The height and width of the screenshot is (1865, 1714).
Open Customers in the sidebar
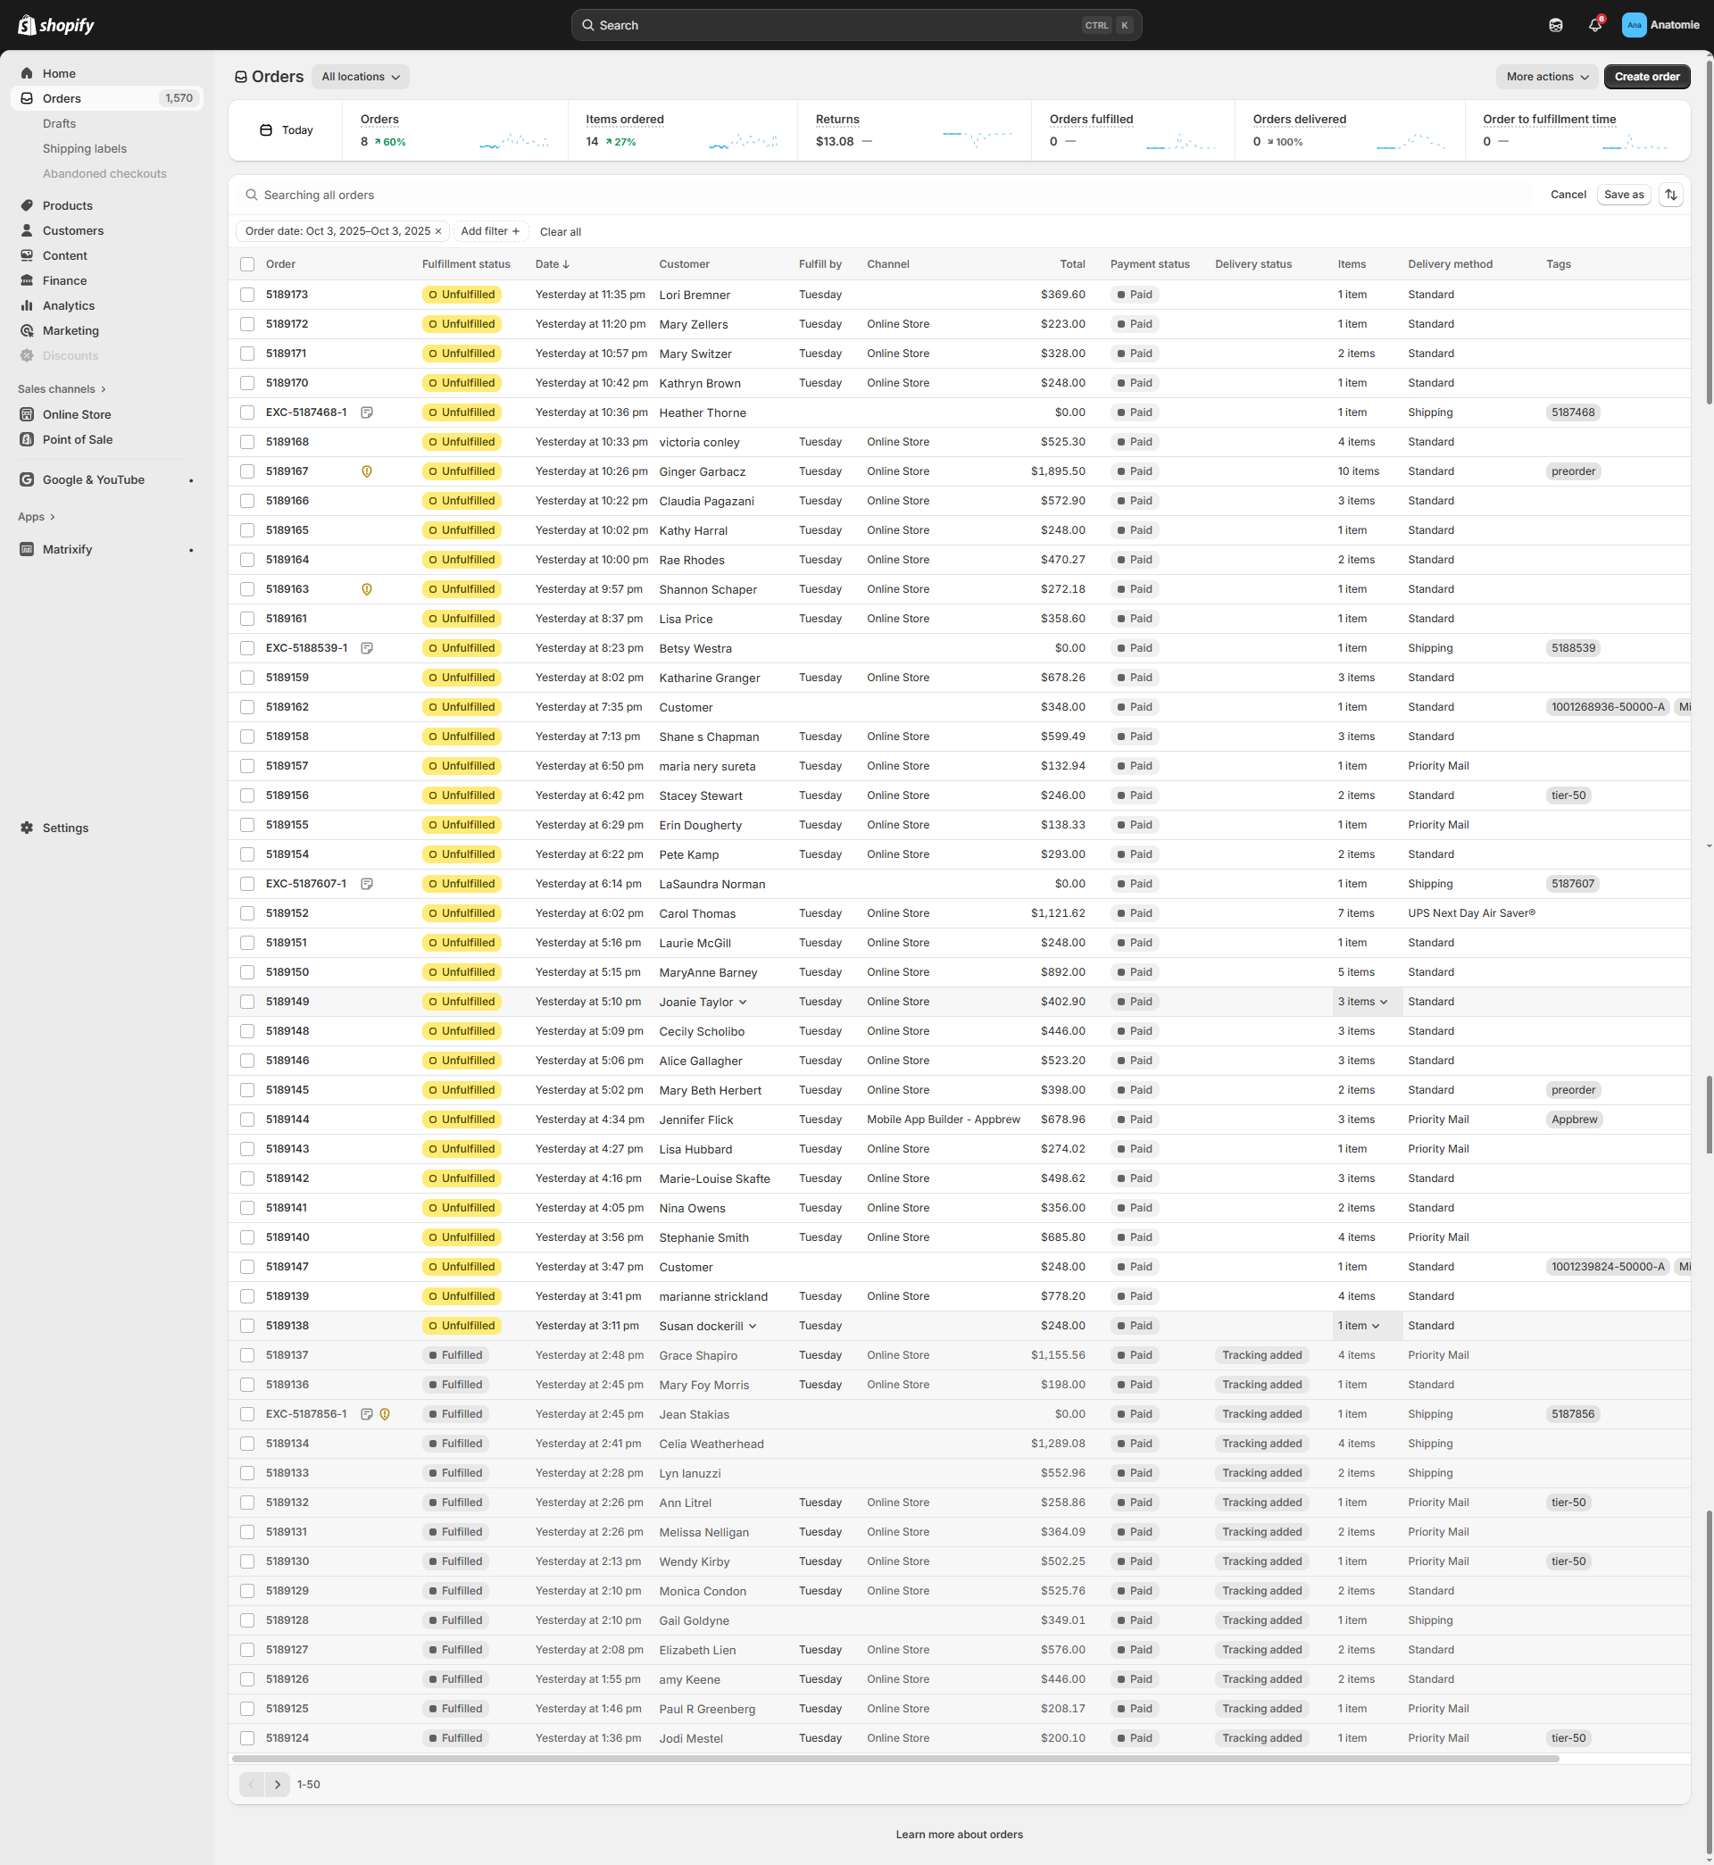click(x=72, y=231)
